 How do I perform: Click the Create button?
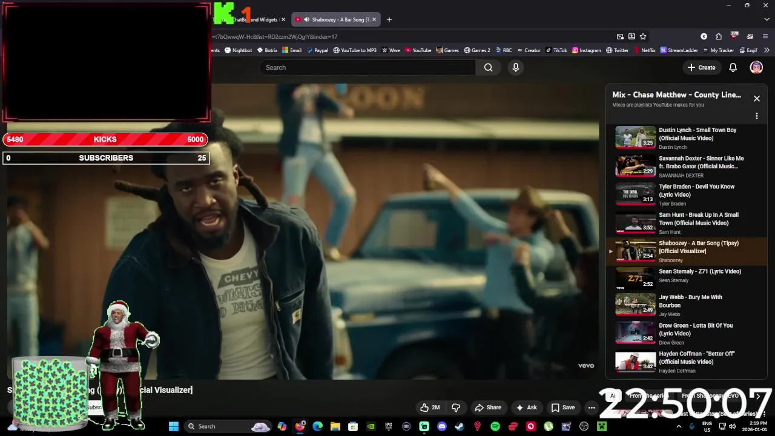701,67
